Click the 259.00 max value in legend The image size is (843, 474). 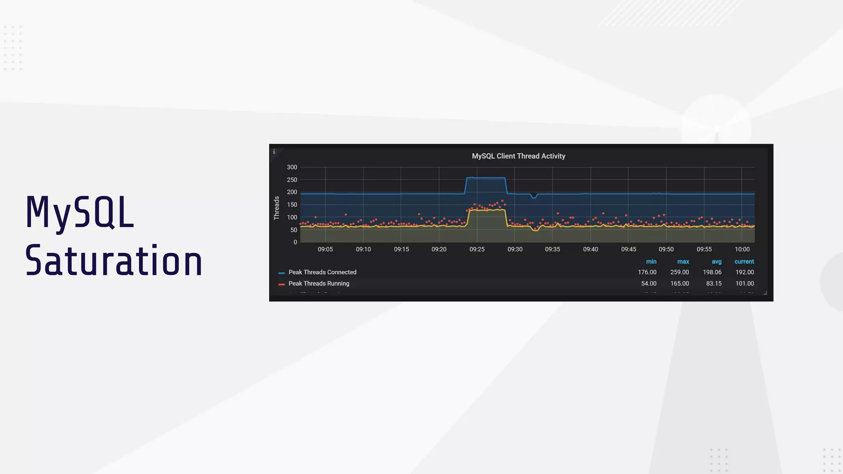point(679,272)
